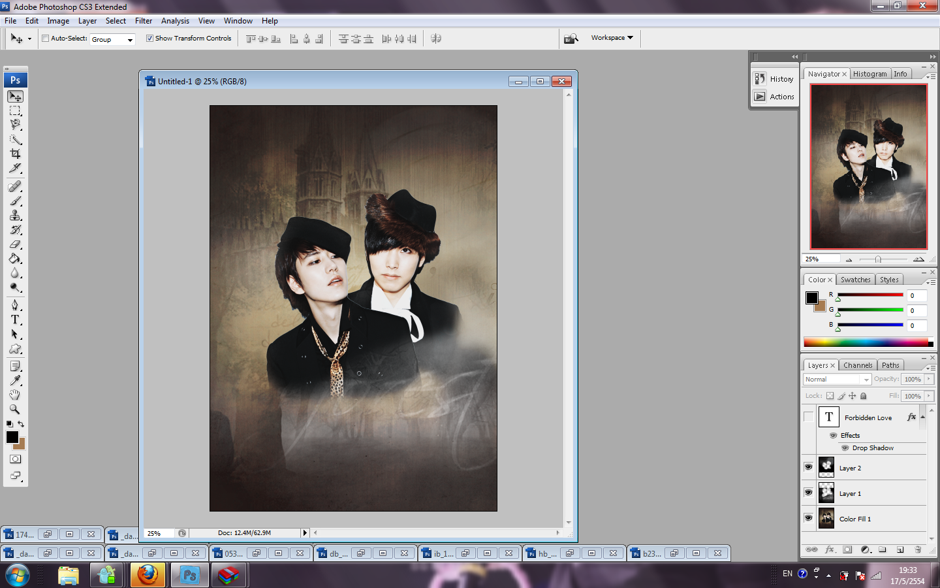Select the Hand tool
940x588 pixels.
(x=15, y=395)
